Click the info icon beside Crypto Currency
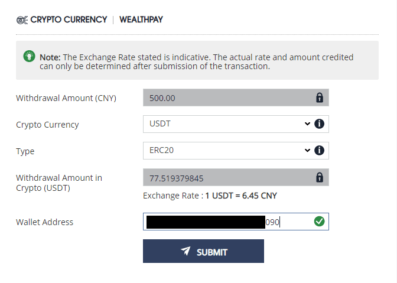 click(x=320, y=124)
